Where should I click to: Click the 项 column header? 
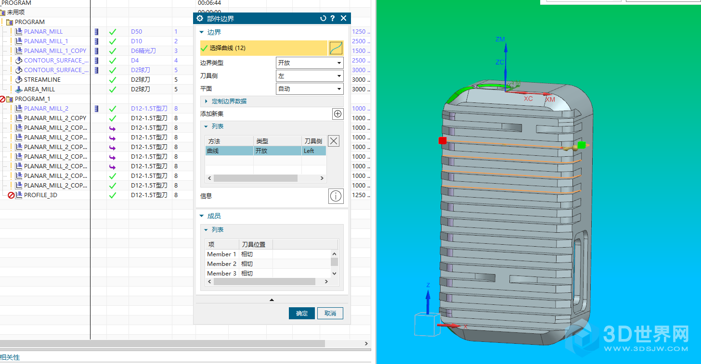click(x=222, y=244)
